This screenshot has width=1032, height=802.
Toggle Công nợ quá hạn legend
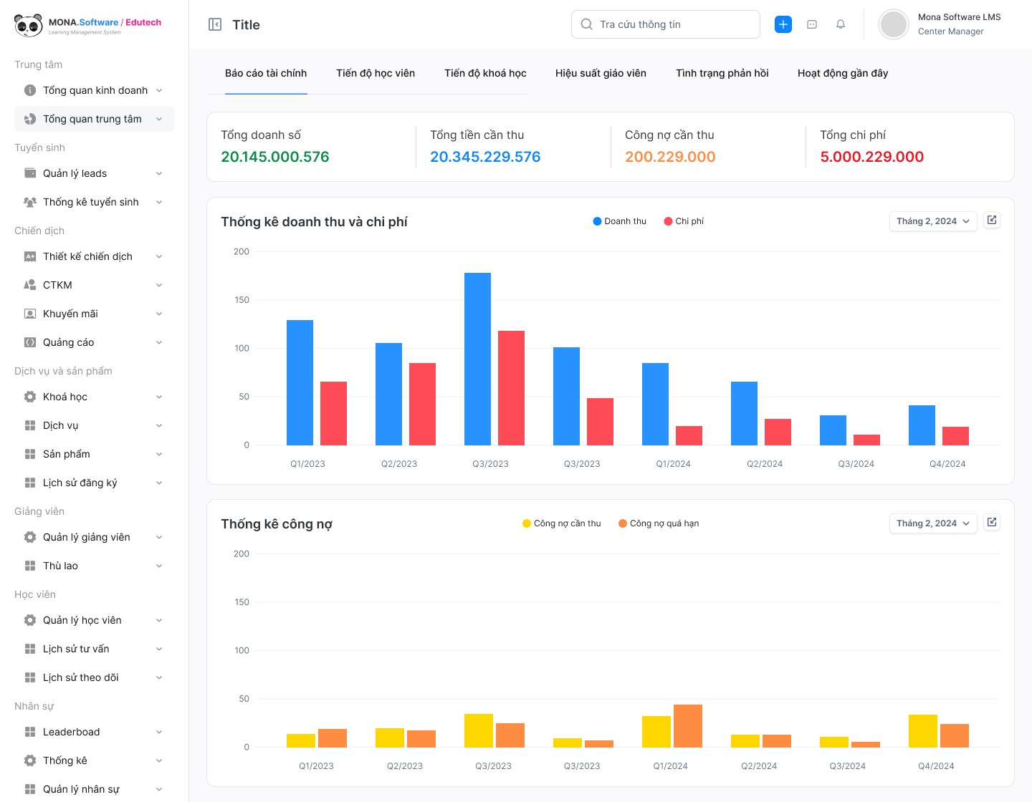click(x=659, y=523)
